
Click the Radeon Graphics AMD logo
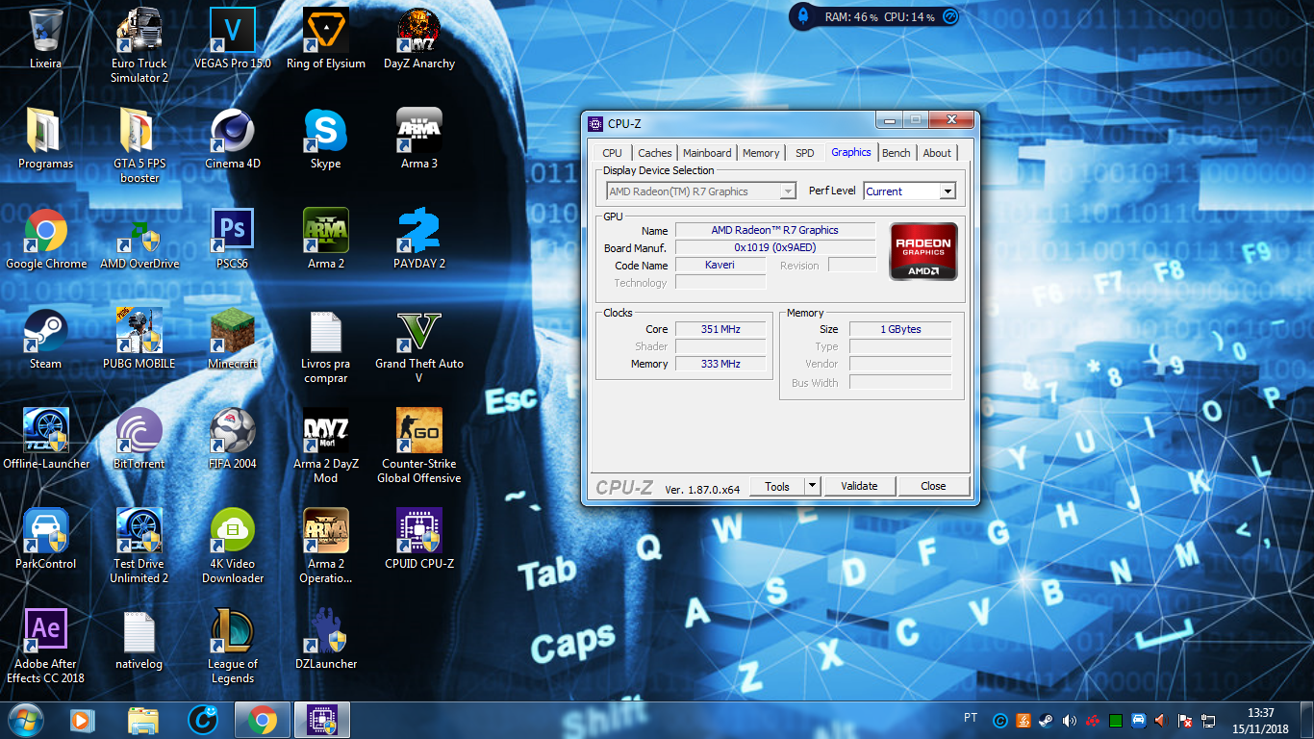(923, 252)
